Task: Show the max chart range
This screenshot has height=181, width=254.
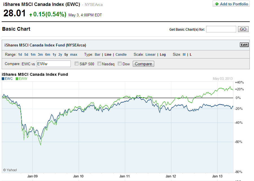Action: point(74,55)
